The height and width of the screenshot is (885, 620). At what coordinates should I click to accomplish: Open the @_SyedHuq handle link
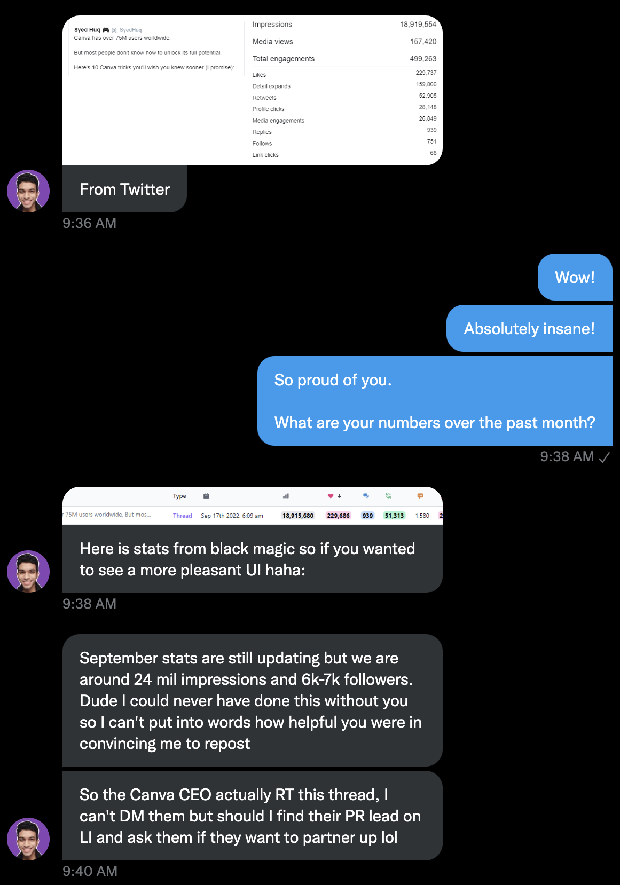127,30
